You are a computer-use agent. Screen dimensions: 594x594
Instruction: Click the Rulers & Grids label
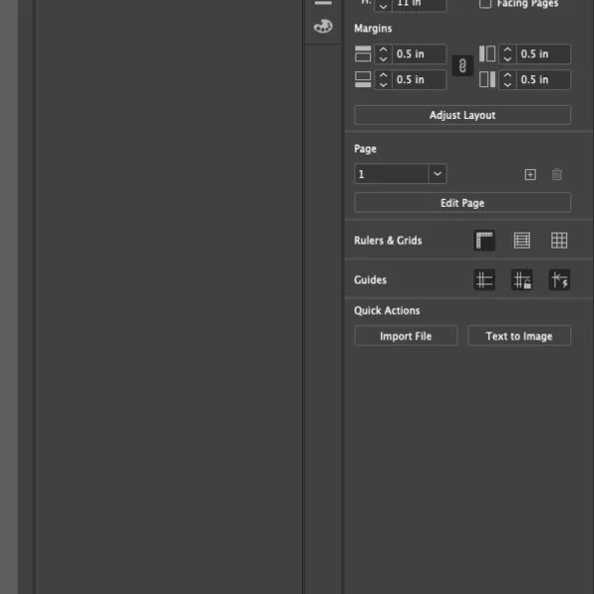[x=387, y=241]
